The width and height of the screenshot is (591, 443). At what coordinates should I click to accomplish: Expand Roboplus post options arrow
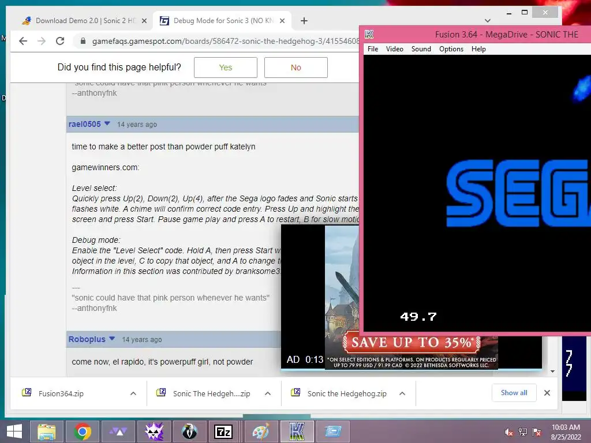click(x=112, y=339)
